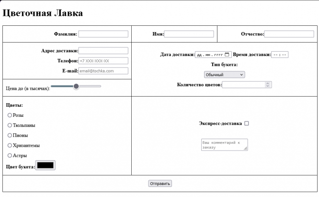This screenshot has height=197, width=319.
Task: Select the Астры radio button
Action: click(10, 155)
